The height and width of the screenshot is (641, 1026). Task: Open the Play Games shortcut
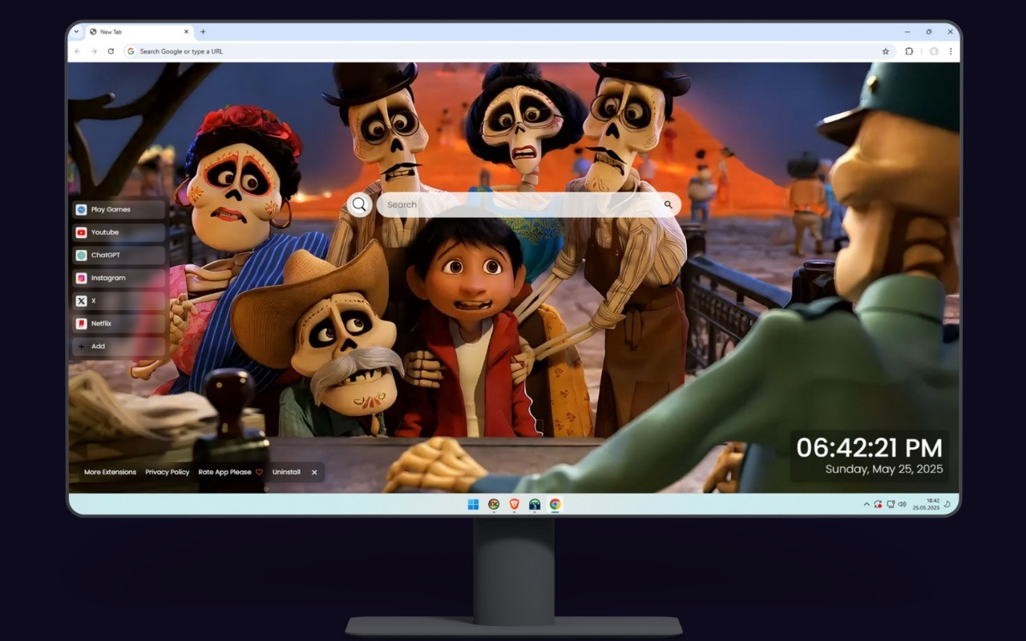pyautogui.click(x=119, y=209)
